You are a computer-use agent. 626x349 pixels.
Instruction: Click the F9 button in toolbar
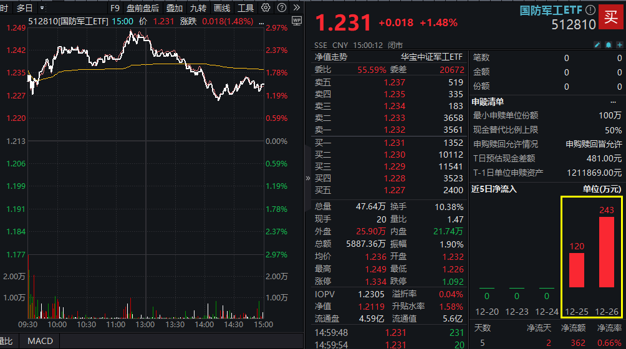click(x=115, y=8)
